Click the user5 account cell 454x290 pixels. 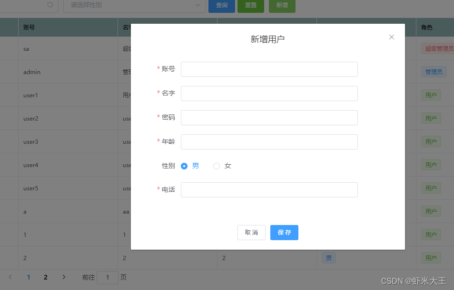tap(68, 188)
